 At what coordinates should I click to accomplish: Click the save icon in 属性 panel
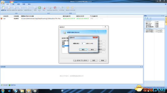150,18
